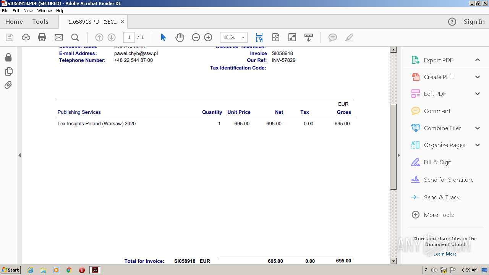The width and height of the screenshot is (489, 275).
Task: Open Help question mark icon
Action: (x=452, y=22)
